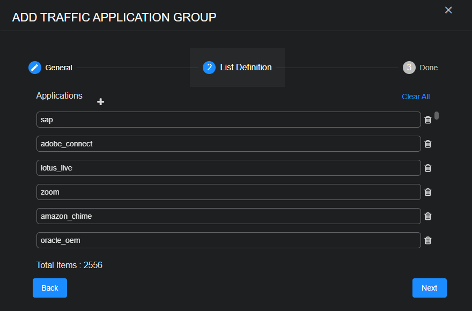Click the trash icon next to zoom
The height and width of the screenshot is (311, 472).
pos(427,192)
